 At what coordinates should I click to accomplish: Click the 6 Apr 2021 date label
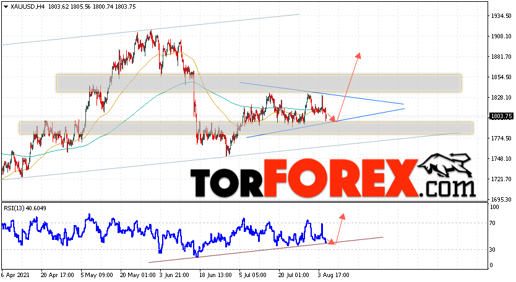pos(15,275)
